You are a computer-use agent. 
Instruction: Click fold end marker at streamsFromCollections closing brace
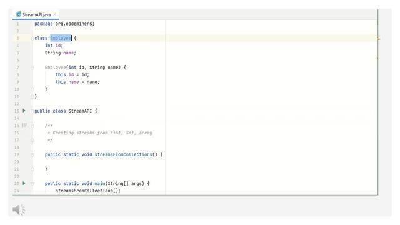coord(32,169)
